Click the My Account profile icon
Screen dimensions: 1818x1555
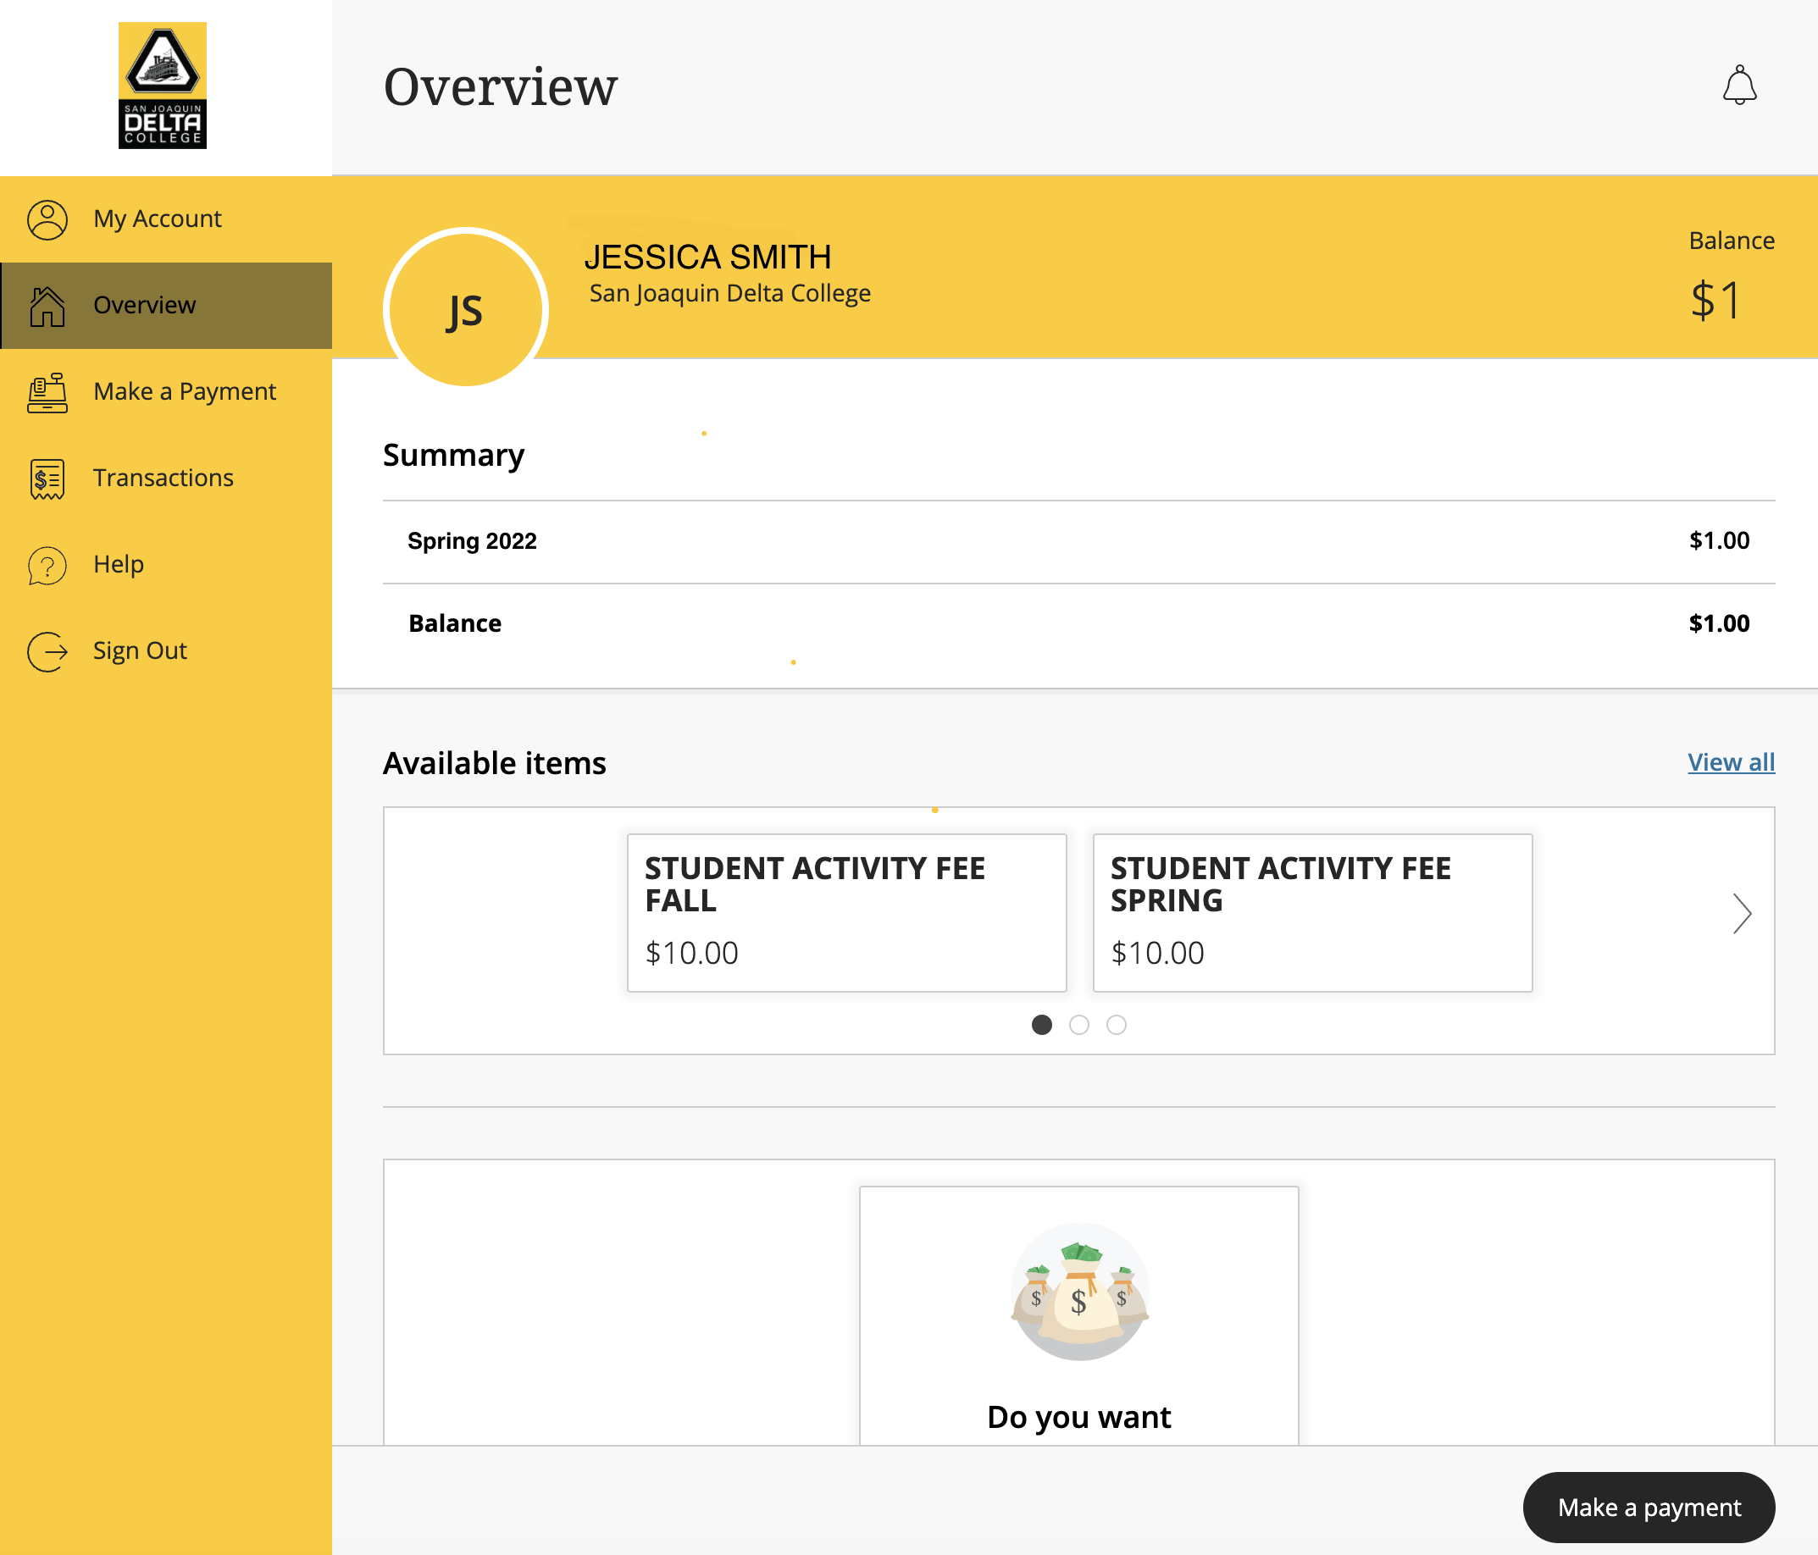pos(48,219)
